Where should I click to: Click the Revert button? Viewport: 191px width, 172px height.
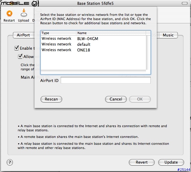click(142, 162)
